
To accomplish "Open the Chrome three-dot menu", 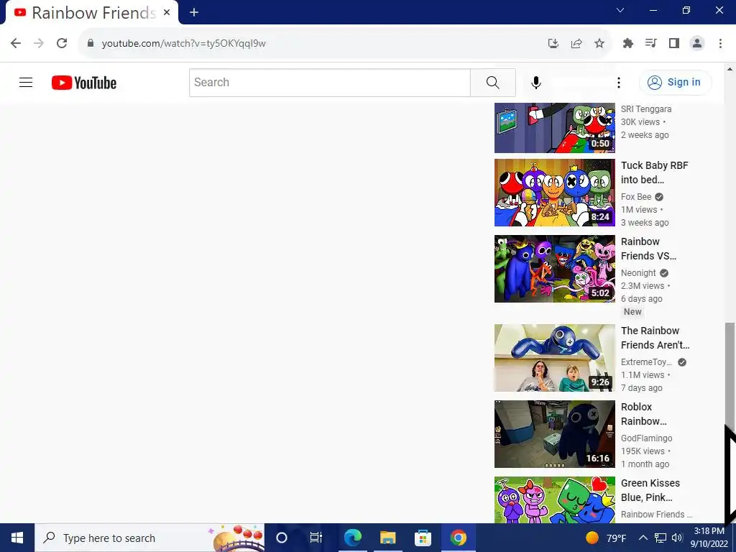I will (x=720, y=43).
